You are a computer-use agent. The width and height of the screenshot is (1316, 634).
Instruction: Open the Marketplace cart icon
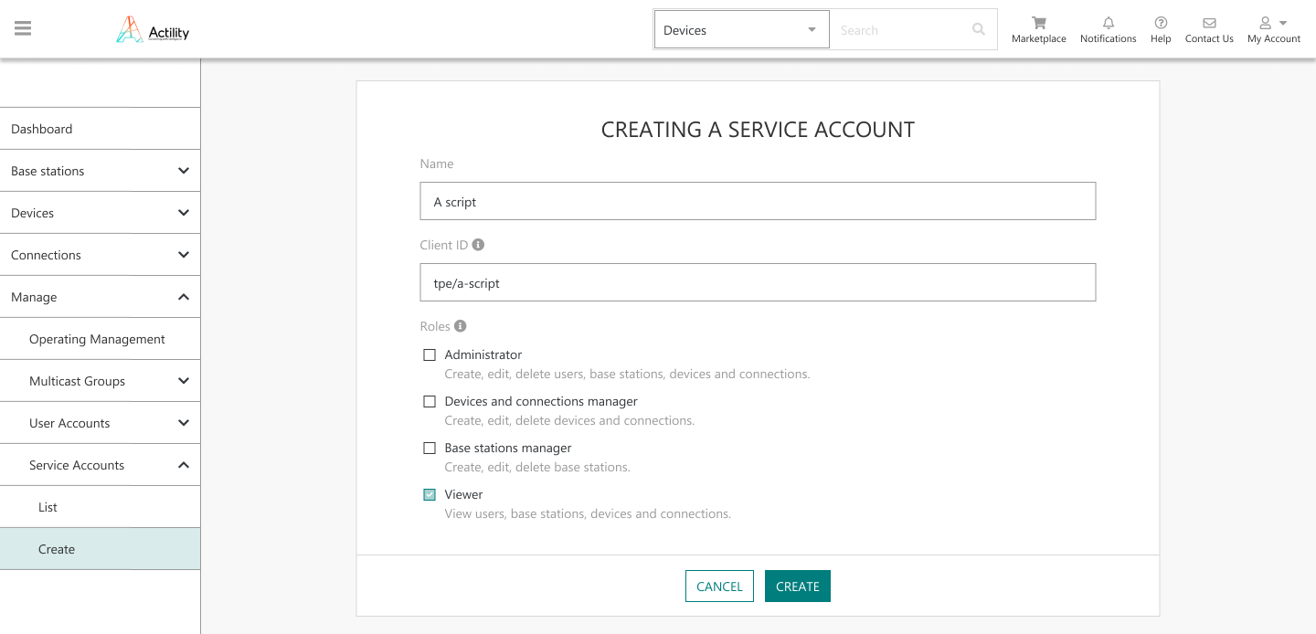1038,23
